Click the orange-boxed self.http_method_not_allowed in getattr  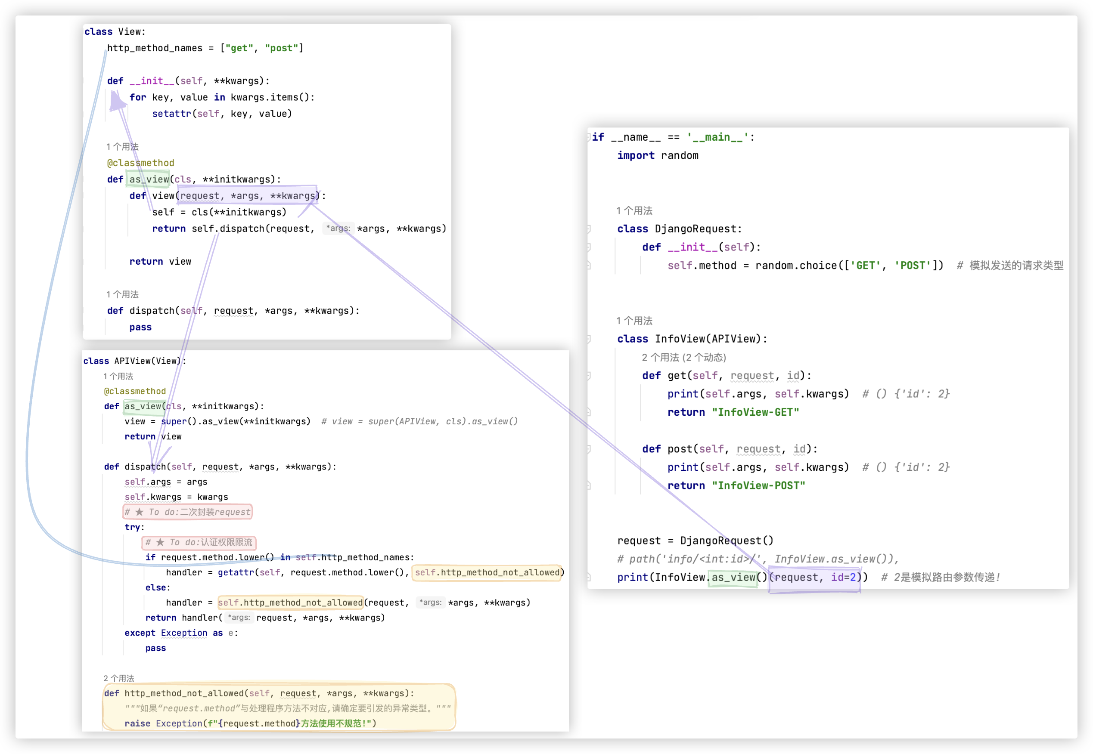pyautogui.click(x=487, y=572)
